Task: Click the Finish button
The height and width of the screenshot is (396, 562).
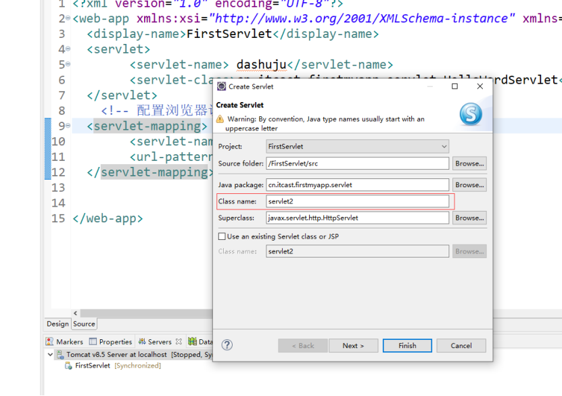Action: [407, 345]
